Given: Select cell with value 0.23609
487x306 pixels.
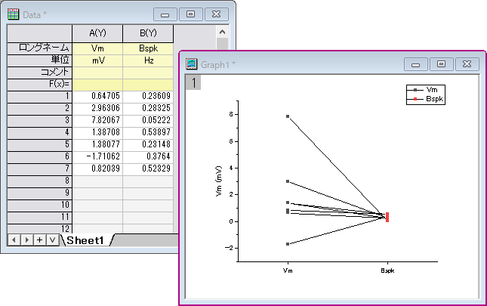Looking at the screenshot, I should click(148, 96).
